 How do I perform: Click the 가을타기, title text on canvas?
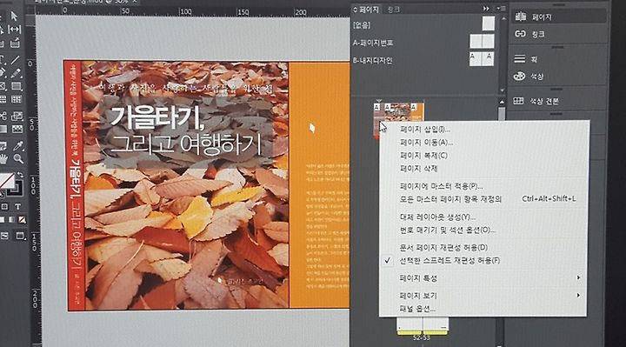pyautogui.click(x=157, y=117)
